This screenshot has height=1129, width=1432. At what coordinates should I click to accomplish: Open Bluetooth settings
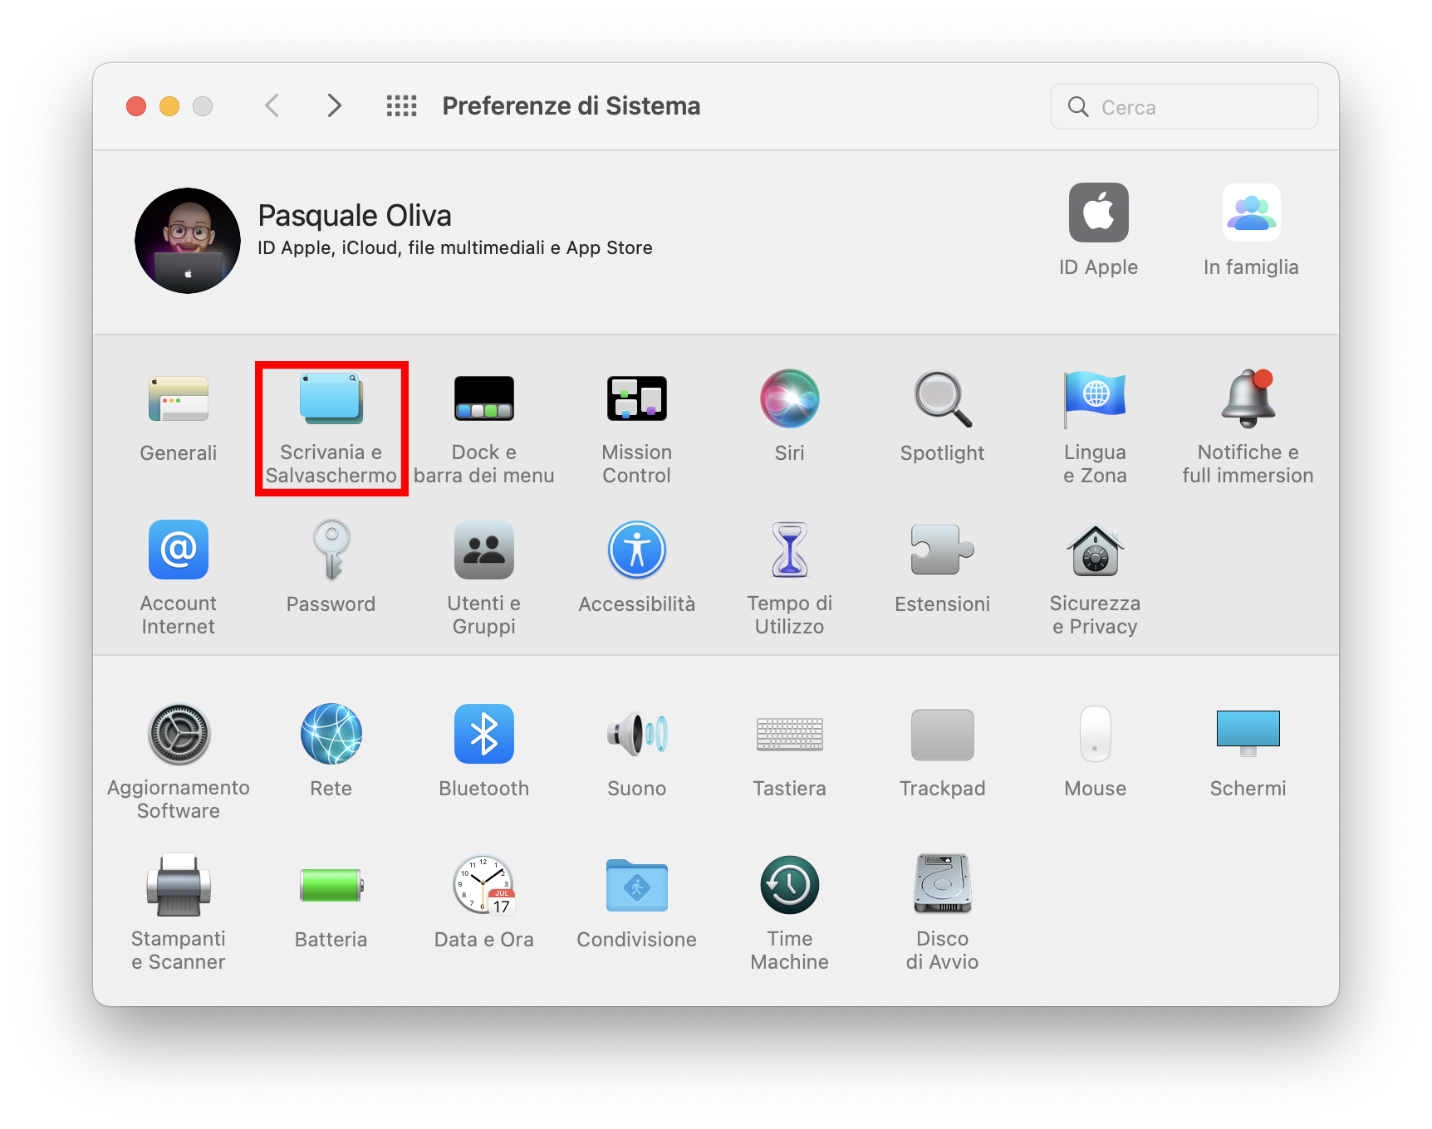(x=483, y=735)
